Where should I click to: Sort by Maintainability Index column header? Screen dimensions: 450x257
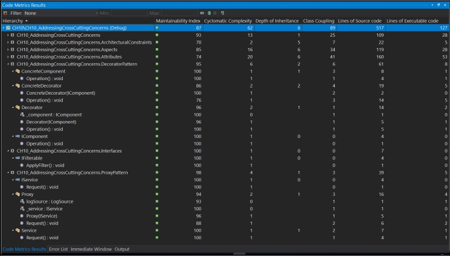[178, 21]
